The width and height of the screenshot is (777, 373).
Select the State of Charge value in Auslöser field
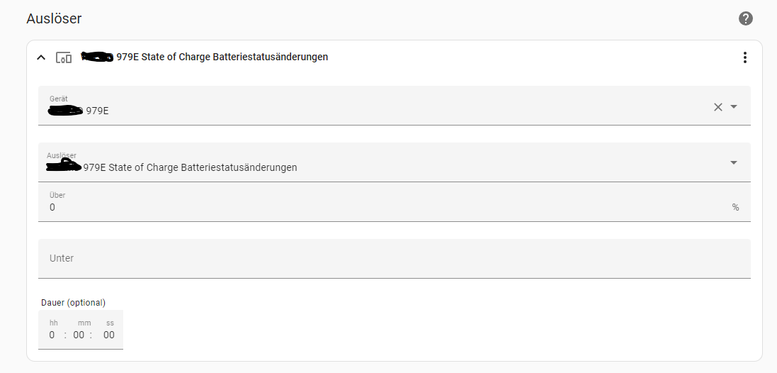pyautogui.click(x=190, y=168)
